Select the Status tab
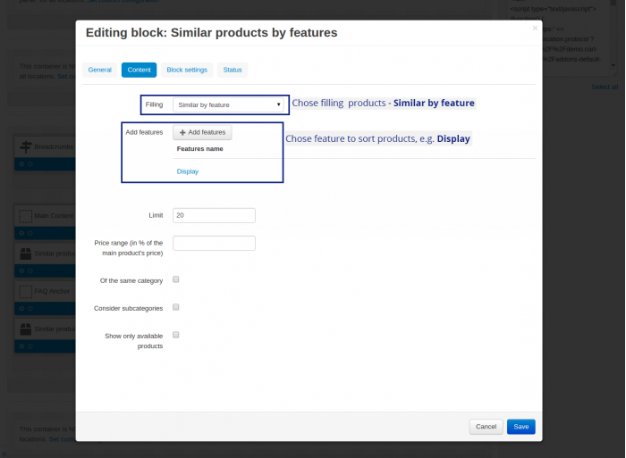Viewport: 626px width, 458px height. 233,70
